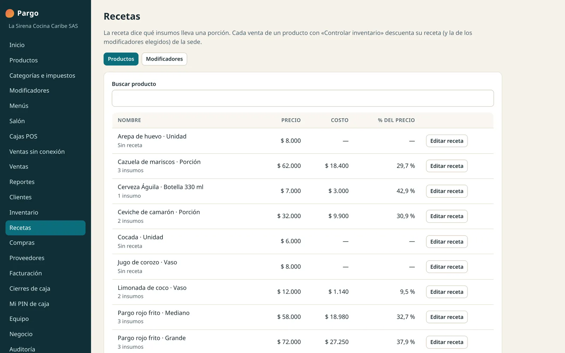Navigate to Proveedores
Screen dimensions: 565x353
click(x=45, y=258)
